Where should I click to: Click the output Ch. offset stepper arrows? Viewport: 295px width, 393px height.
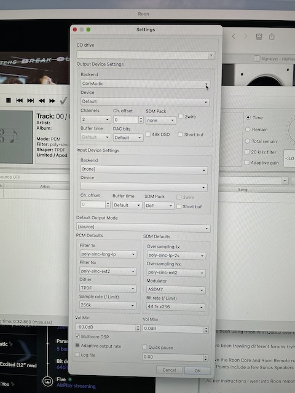141,120
